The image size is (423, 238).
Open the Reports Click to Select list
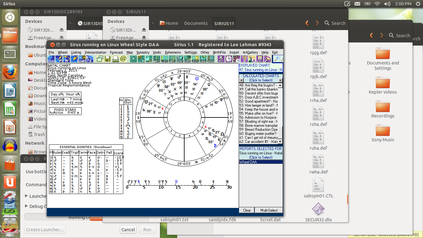click(x=260, y=157)
